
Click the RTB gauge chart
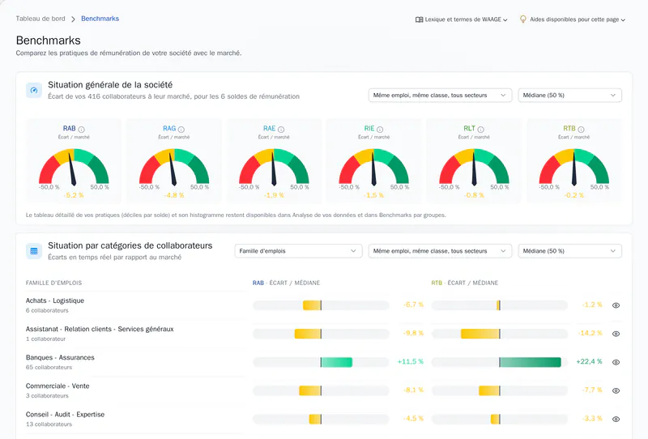[574, 167]
